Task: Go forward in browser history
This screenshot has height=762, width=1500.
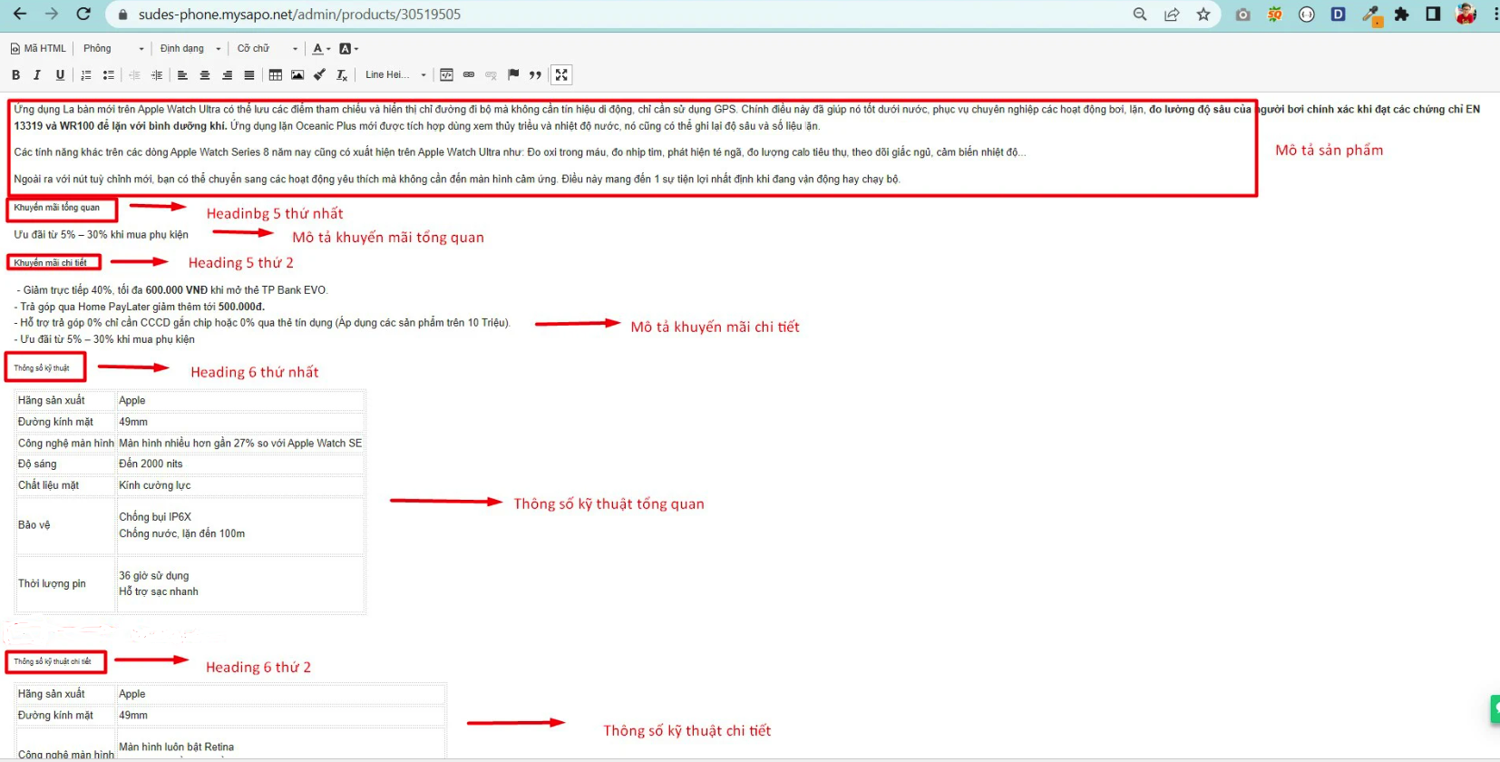Action: coord(52,15)
